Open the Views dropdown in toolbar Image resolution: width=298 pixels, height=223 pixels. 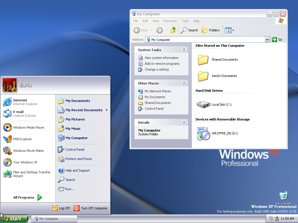coord(230,30)
